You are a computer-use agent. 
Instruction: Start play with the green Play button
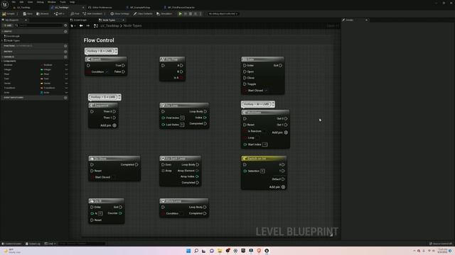pyautogui.click(x=180, y=13)
